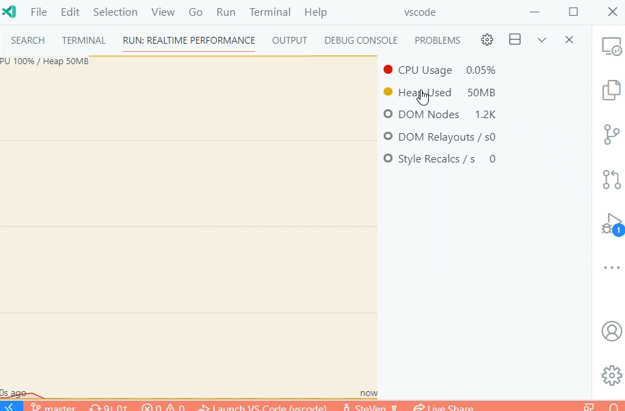Click the master branch indicator

[x=53, y=407]
